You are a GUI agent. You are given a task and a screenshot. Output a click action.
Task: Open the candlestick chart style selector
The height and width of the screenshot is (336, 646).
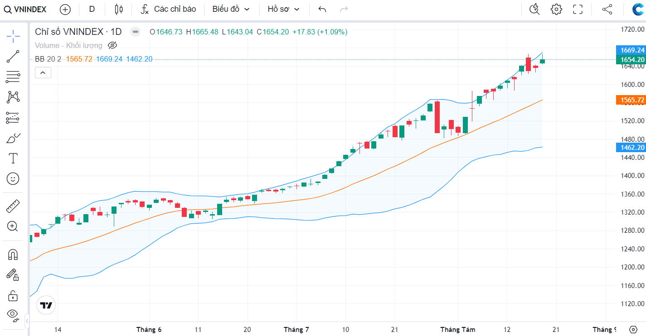pos(118,9)
